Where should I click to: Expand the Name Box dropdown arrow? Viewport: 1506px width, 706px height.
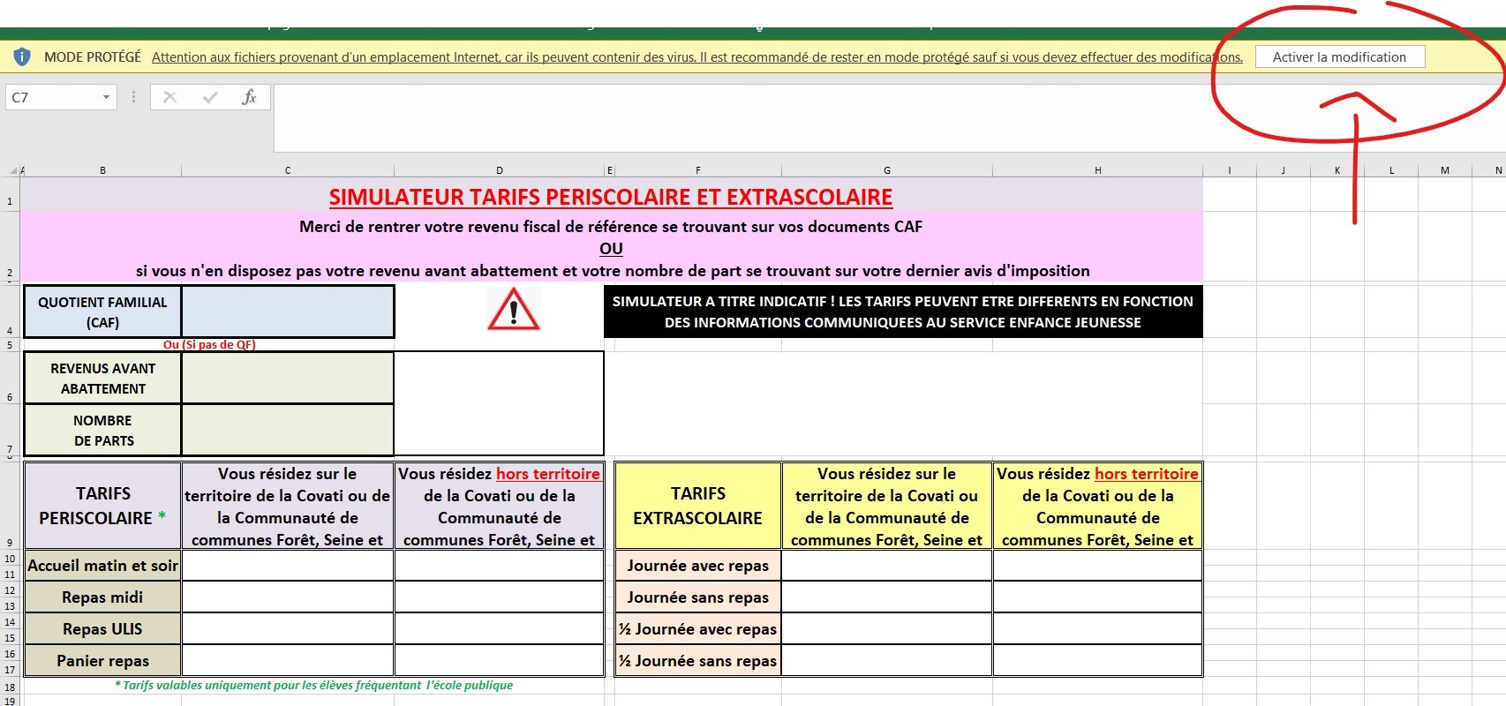pos(106,97)
